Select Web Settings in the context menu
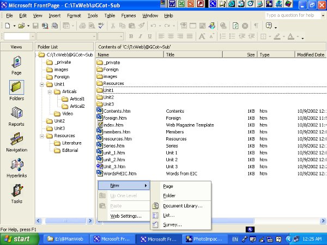 [x=124, y=216]
